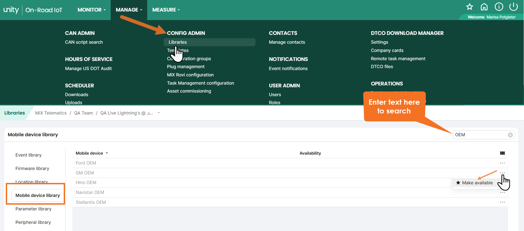The image size is (524, 231).
Task: Click the Availability column header
Action: point(310,153)
